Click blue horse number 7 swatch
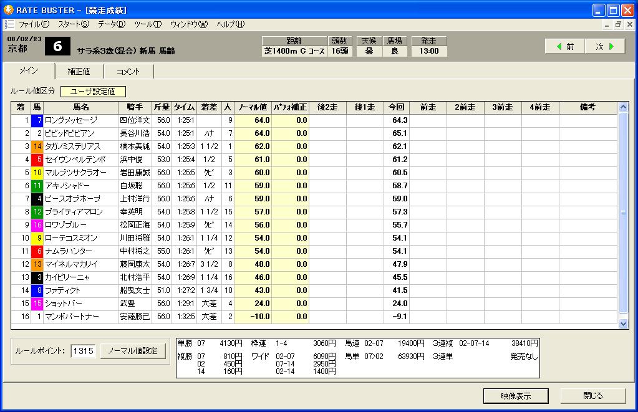The width and height of the screenshot is (638, 412). [37, 120]
